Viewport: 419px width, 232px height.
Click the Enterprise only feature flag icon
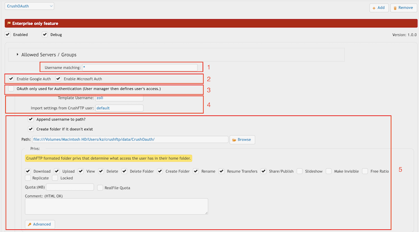coord(9,24)
